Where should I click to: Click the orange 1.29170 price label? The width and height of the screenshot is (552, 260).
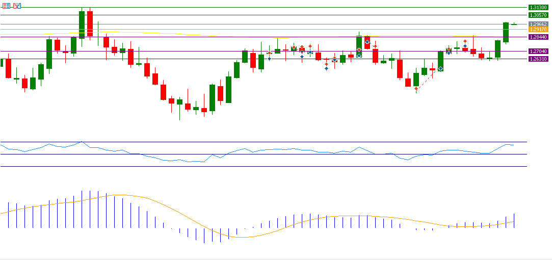click(x=538, y=30)
